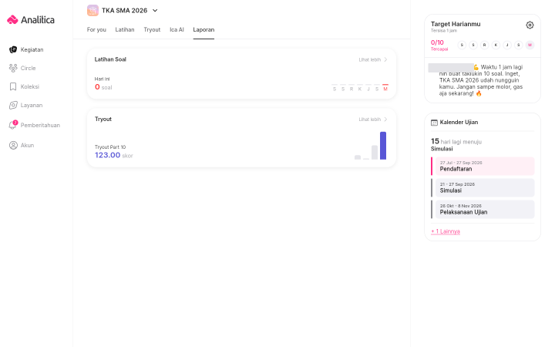This screenshot has height=347, width=555.
Task: Click the Tryout Part 10 label
Action: tap(110, 147)
